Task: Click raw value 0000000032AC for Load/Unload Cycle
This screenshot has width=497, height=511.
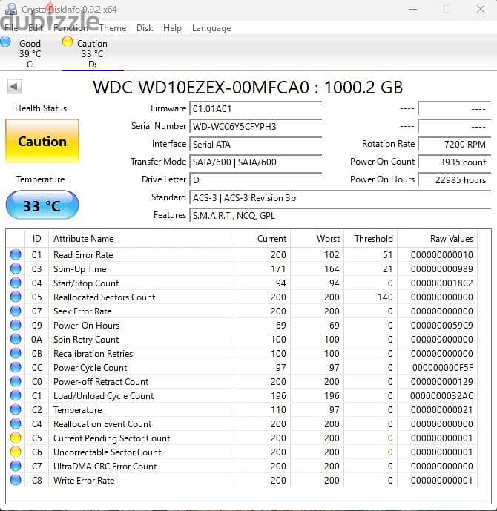Action: pyautogui.click(x=441, y=395)
